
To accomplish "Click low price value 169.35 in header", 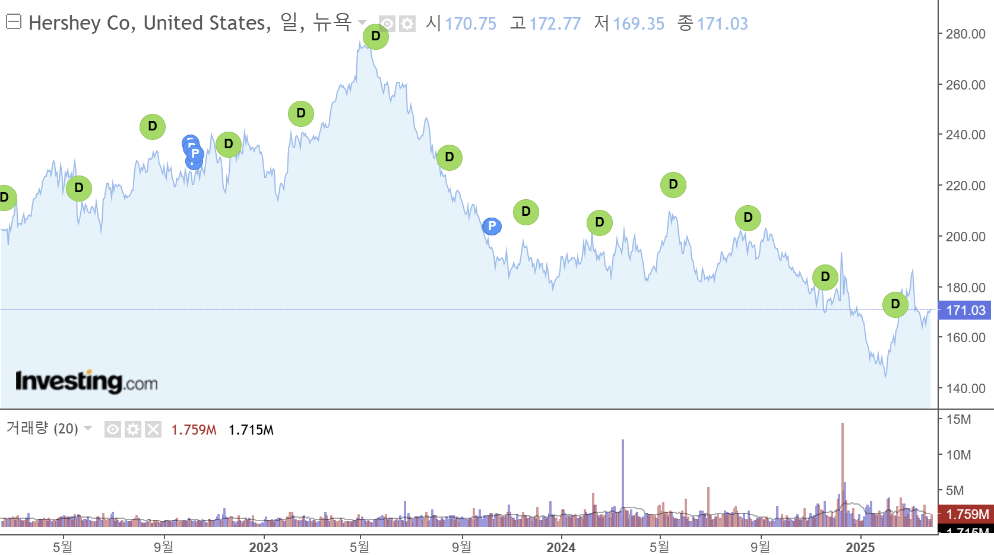I will coord(639,24).
